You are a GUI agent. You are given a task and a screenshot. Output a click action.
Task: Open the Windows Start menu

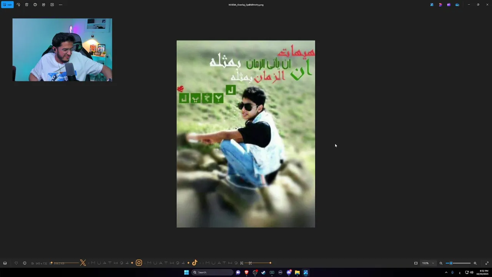[186, 272]
